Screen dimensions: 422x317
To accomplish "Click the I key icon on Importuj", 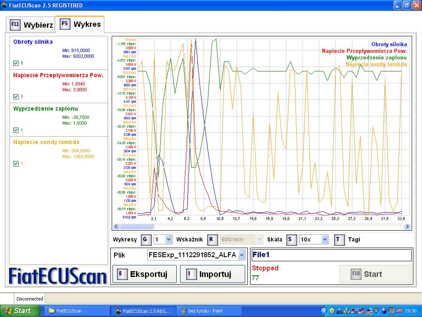I will click(x=191, y=274).
